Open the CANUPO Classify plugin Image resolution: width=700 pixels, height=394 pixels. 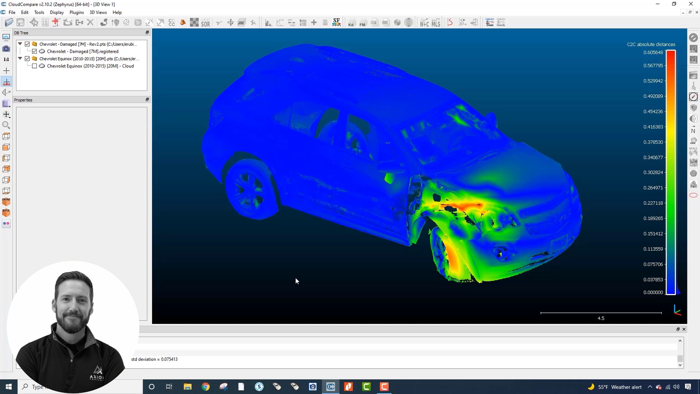pos(500,22)
